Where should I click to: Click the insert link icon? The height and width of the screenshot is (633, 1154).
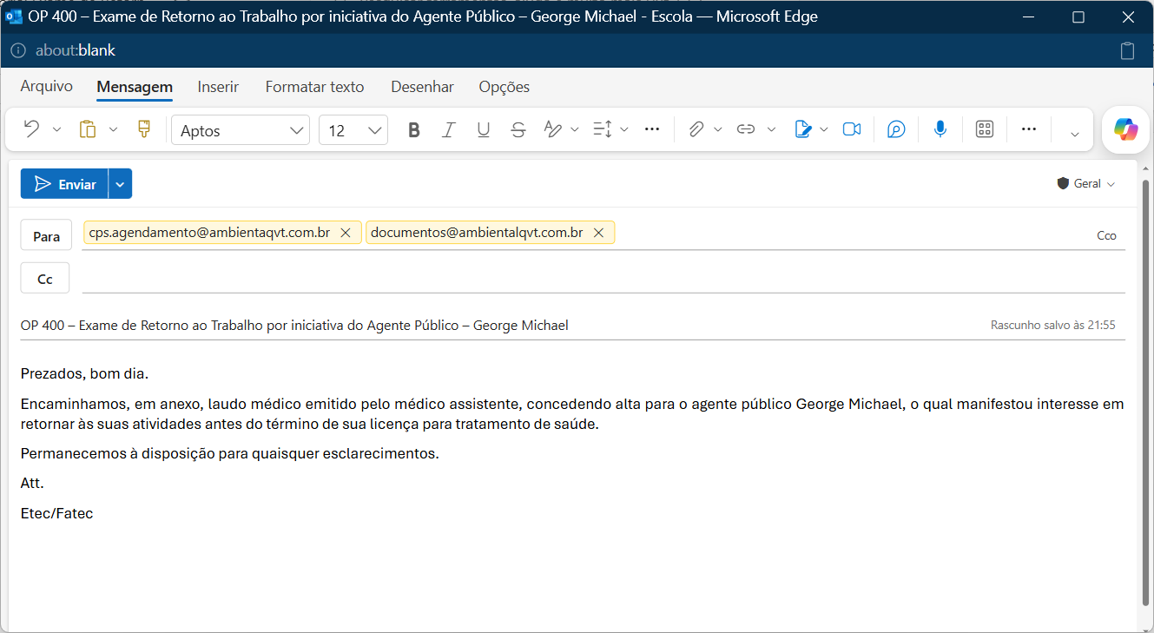pyautogui.click(x=746, y=129)
